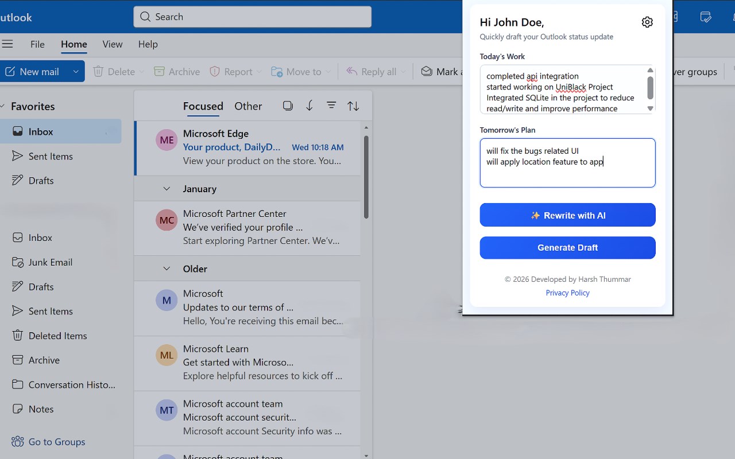
Task: Collapse the January message group
Action: click(x=167, y=189)
